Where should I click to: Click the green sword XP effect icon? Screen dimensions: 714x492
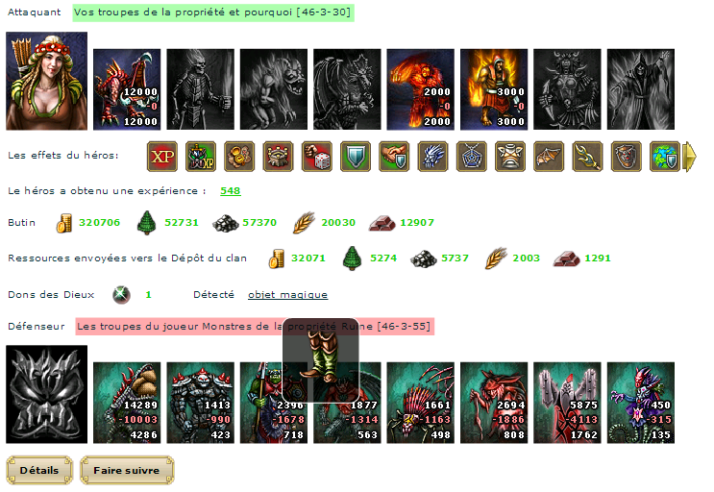pyautogui.click(x=201, y=157)
